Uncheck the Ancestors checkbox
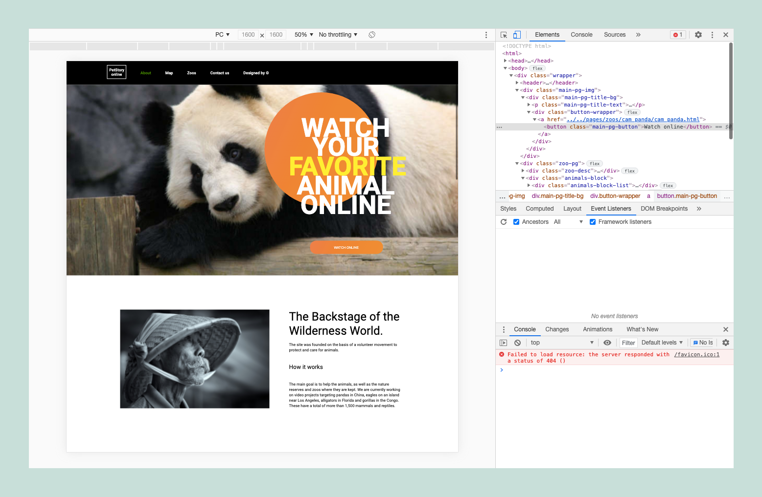The height and width of the screenshot is (497, 762). (516, 221)
